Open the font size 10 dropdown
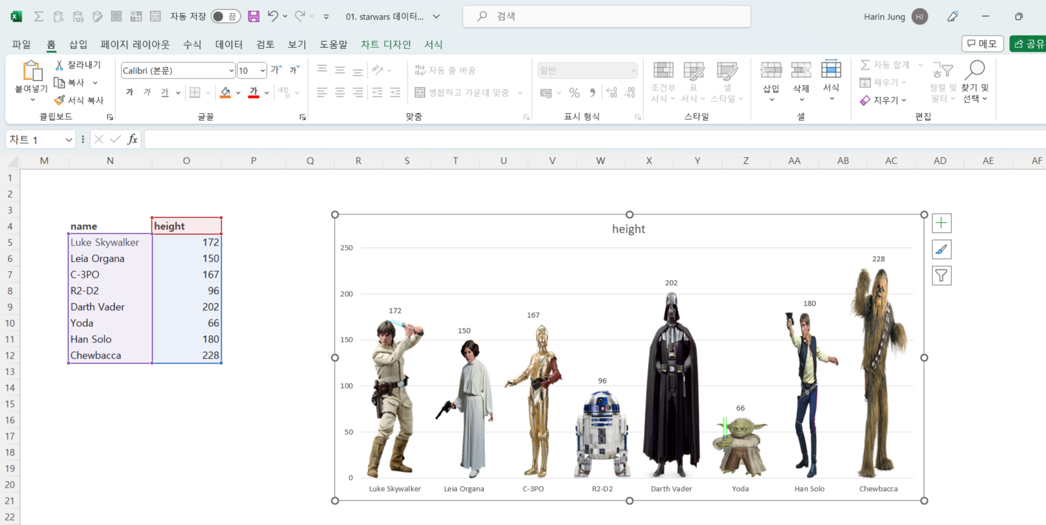This screenshot has height=525, width=1046. pos(262,71)
